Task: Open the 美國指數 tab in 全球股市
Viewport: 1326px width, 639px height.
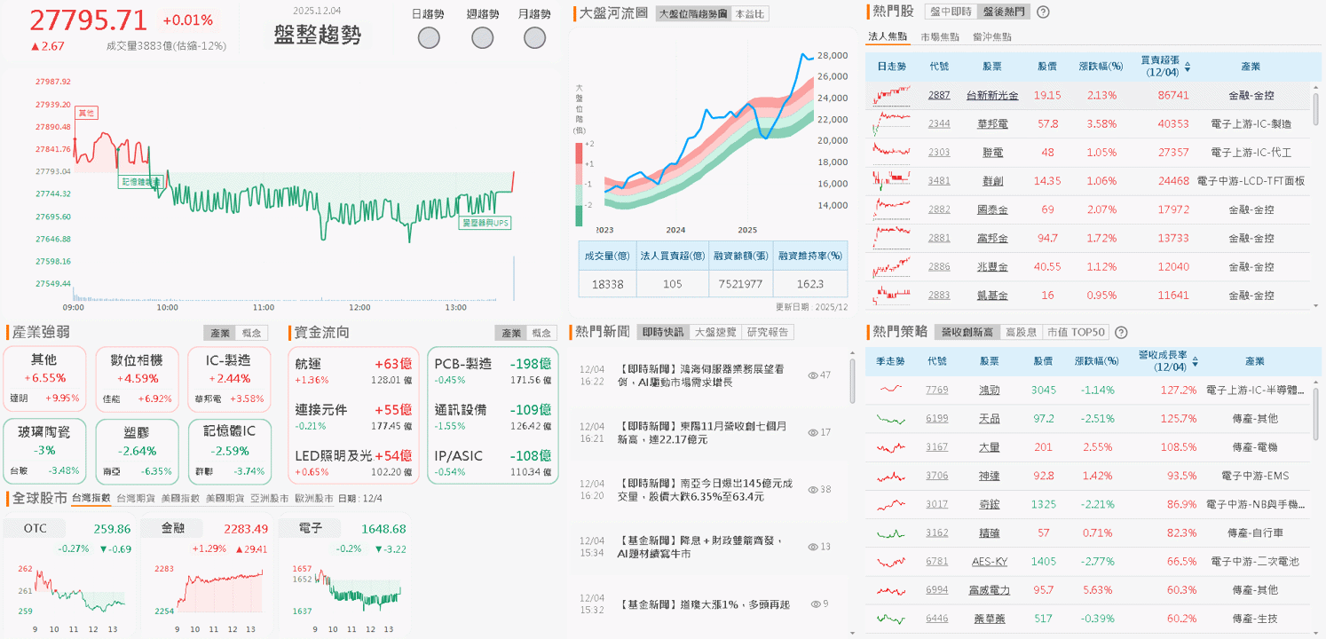Action: 179,499
